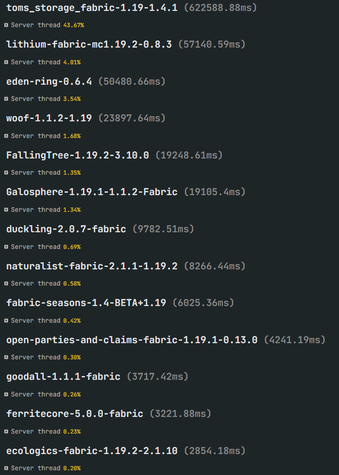Click the arrow icon beneath ferritecore entry

(6, 431)
